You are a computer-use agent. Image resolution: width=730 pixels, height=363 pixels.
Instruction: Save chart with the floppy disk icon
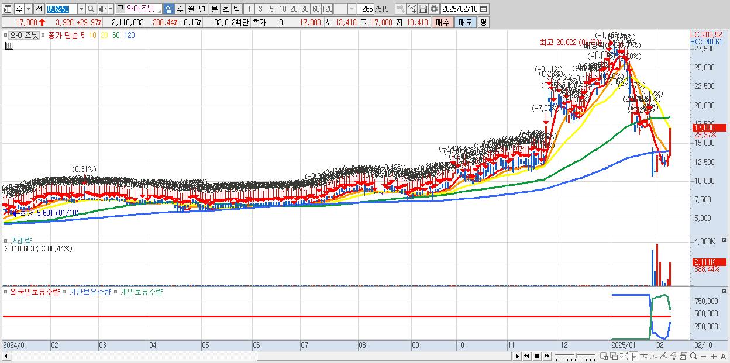(422, 9)
